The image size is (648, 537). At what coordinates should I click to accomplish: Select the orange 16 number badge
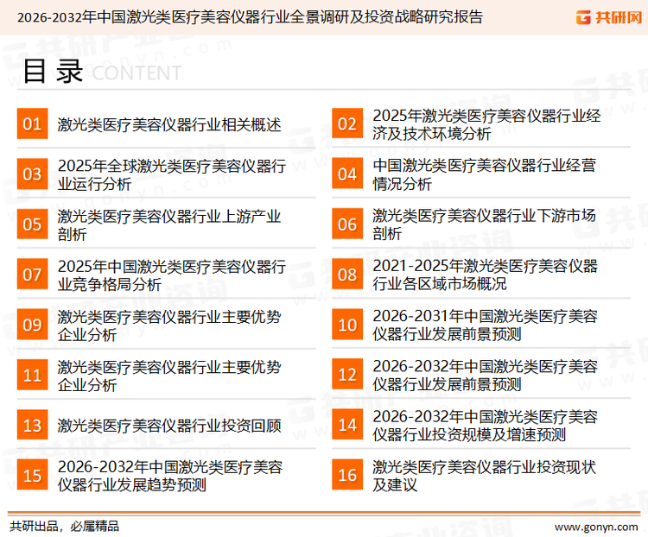347,476
